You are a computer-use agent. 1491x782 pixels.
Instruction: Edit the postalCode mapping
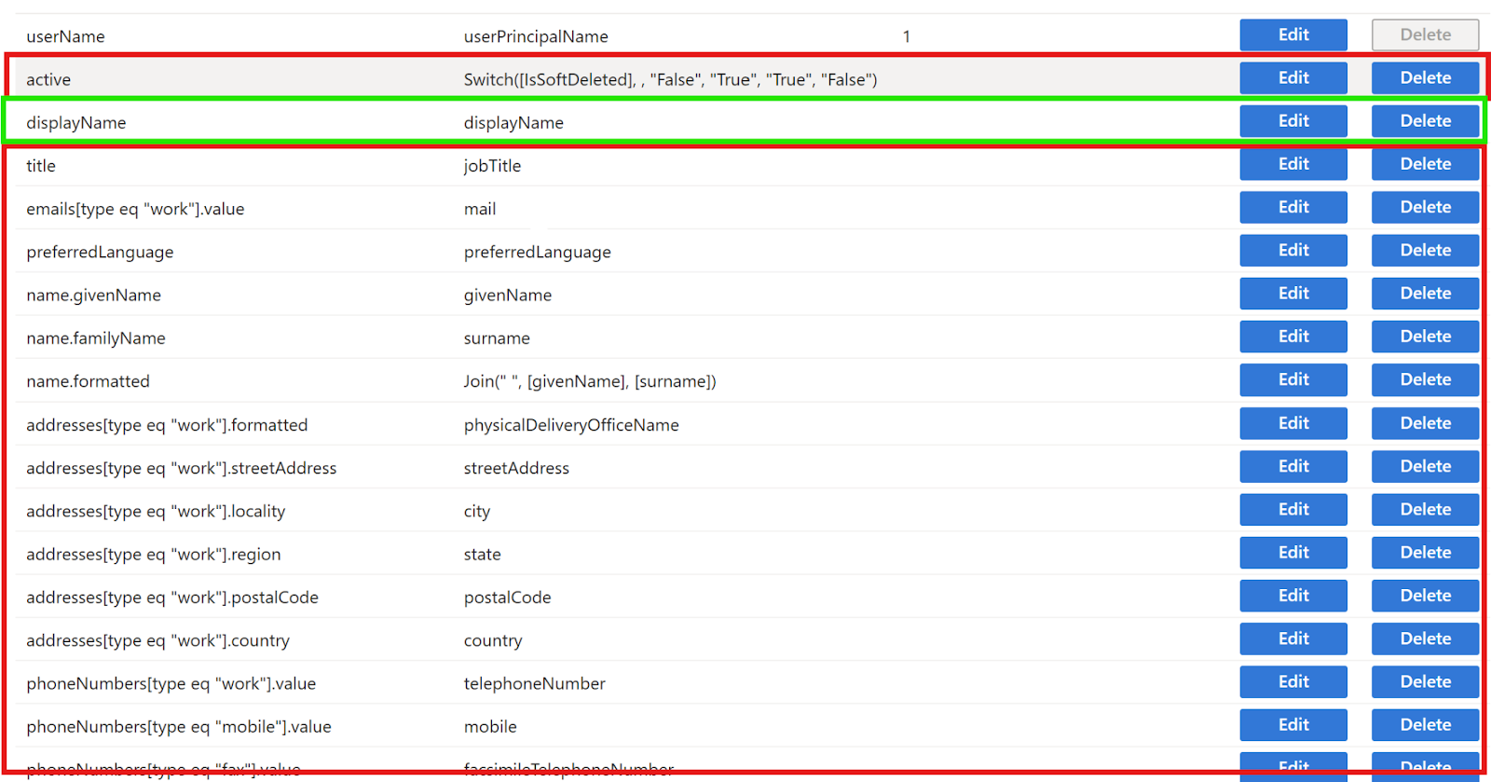click(1293, 596)
